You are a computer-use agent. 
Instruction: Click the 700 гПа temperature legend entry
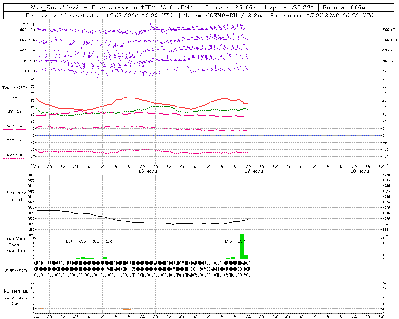(14, 140)
